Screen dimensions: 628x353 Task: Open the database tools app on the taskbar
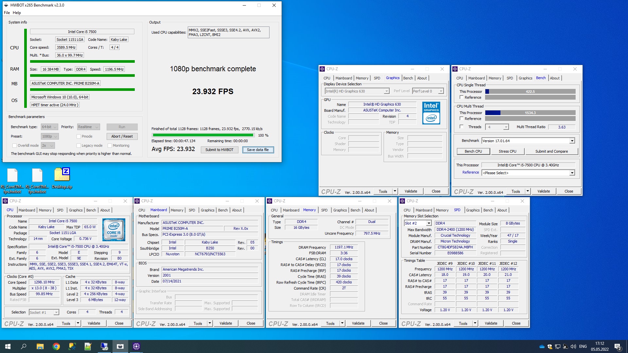72,346
